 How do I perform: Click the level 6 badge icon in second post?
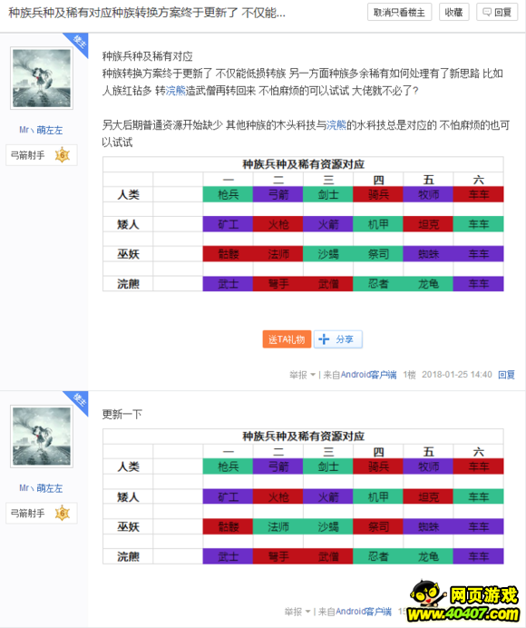pos(62,513)
